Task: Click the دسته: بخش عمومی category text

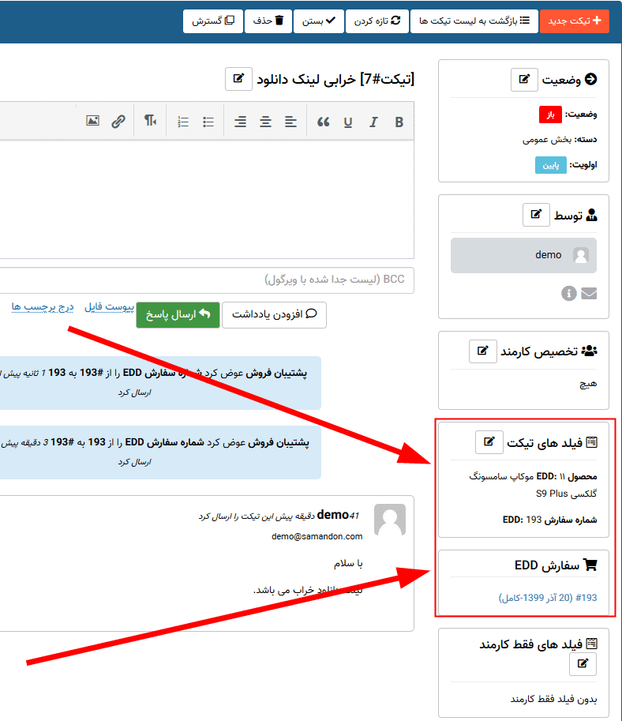Action: pos(560,139)
